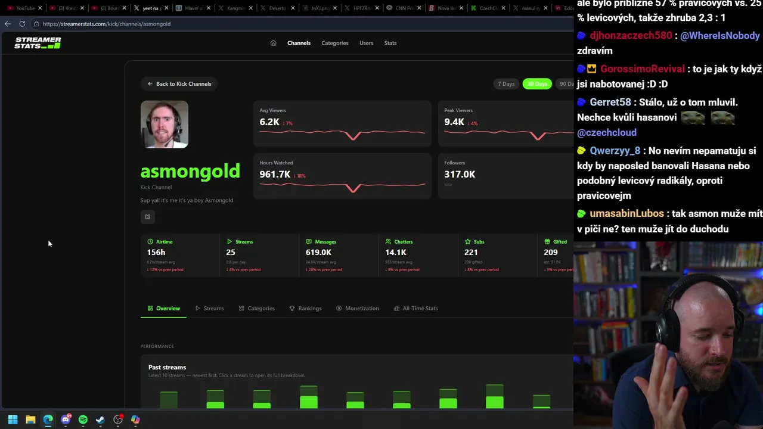Open the Users nav item

[x=366, y=43]
